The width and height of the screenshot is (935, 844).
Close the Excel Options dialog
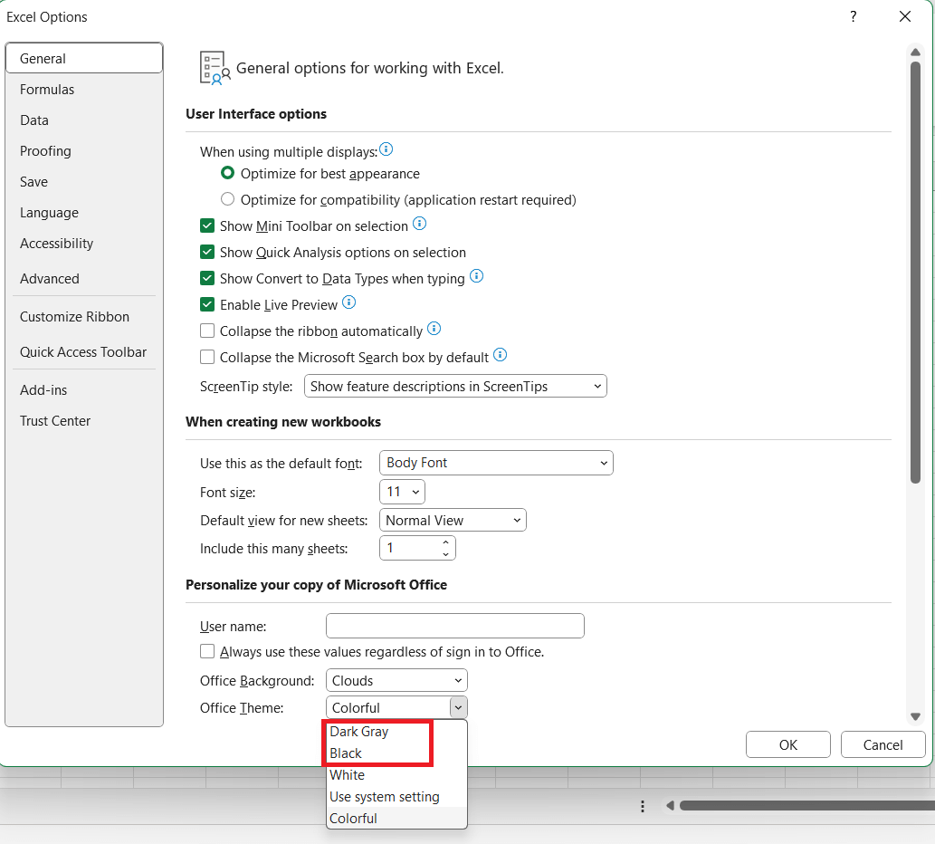tap(904, 16)
